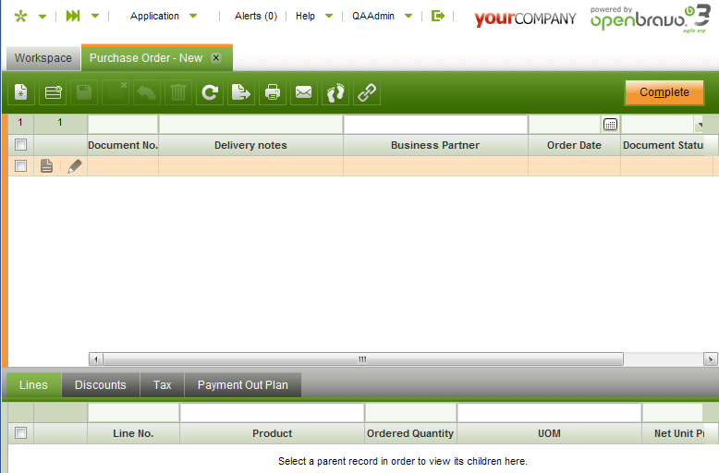Image resolution: width=719 pixels, height=473 pixels.
Task: Click the Save and close icon
Action: tap(116, 92)
